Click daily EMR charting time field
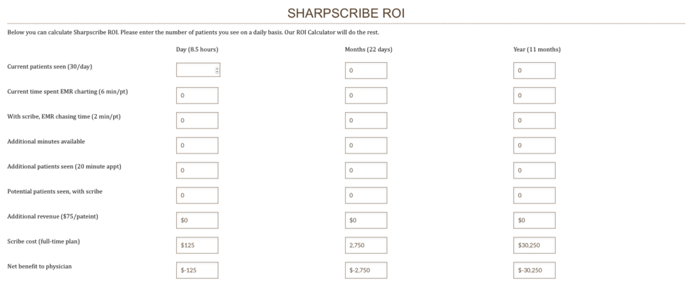Screen dimensions: 694x286 197,95
